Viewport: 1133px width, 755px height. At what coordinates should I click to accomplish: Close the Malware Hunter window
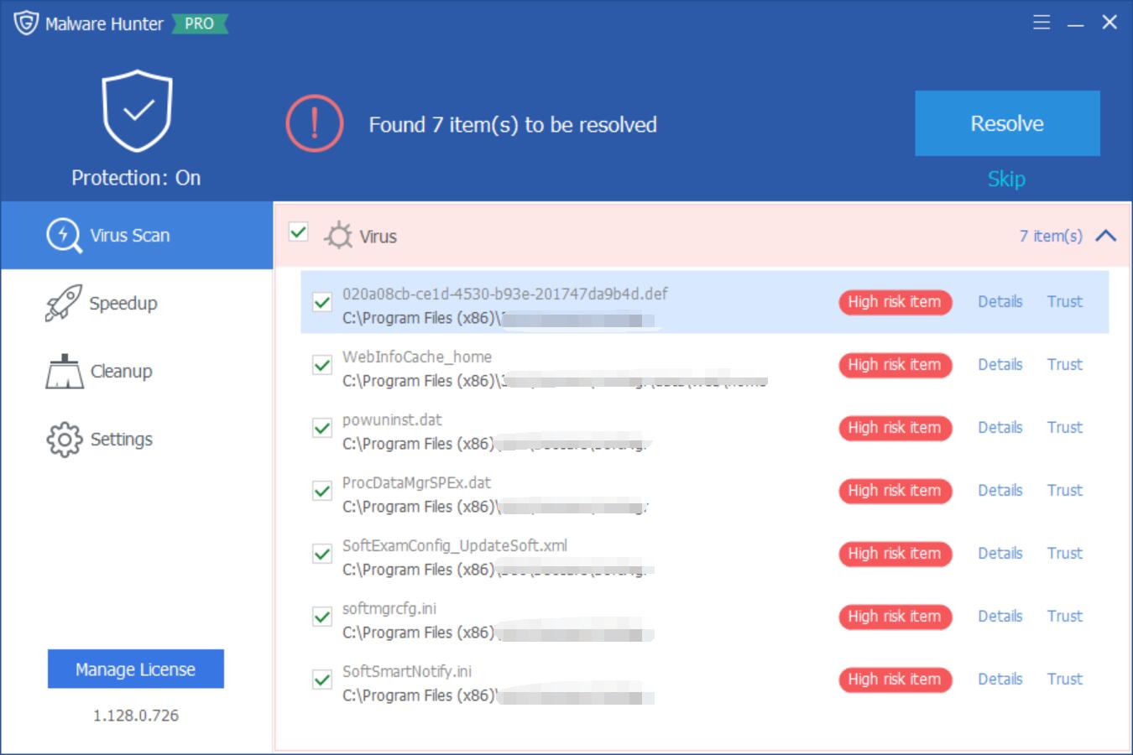1110,23
